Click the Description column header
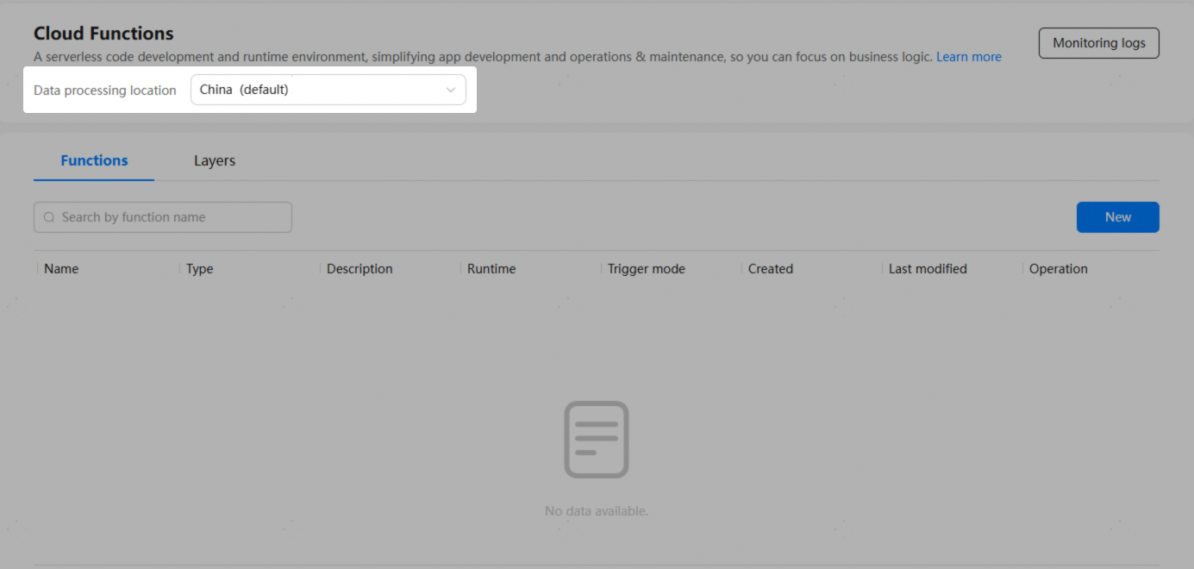Screen dimensions: 1194x569 pyautogui.click(x=359, y=269)
